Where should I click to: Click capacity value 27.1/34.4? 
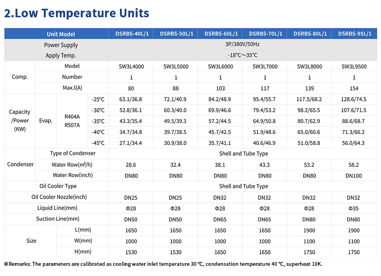[x=130, y=143]
